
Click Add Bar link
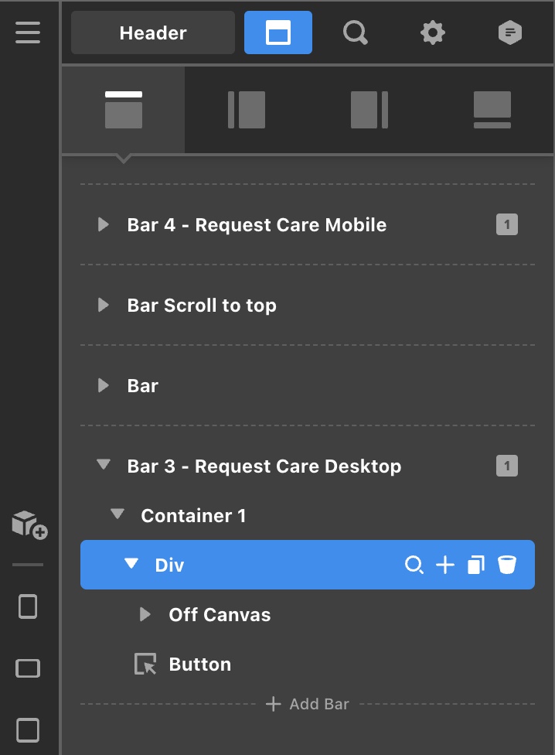[x=308, y=705]
